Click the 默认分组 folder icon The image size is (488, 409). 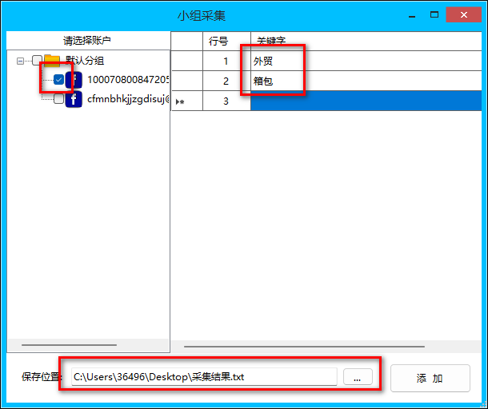(53, 60)
